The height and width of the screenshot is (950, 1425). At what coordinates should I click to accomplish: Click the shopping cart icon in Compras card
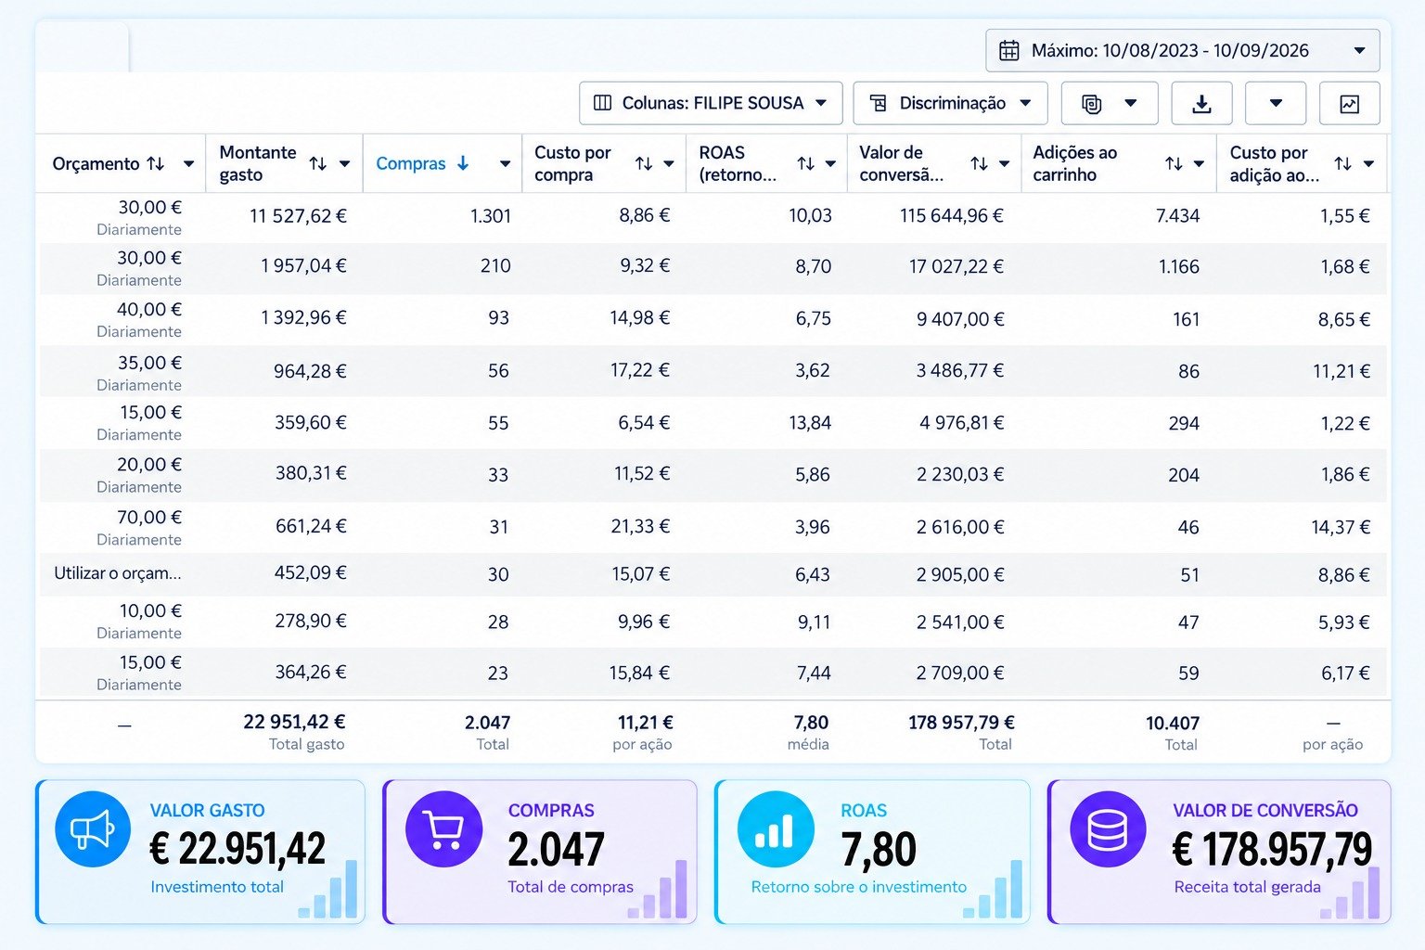click(444, 828)
